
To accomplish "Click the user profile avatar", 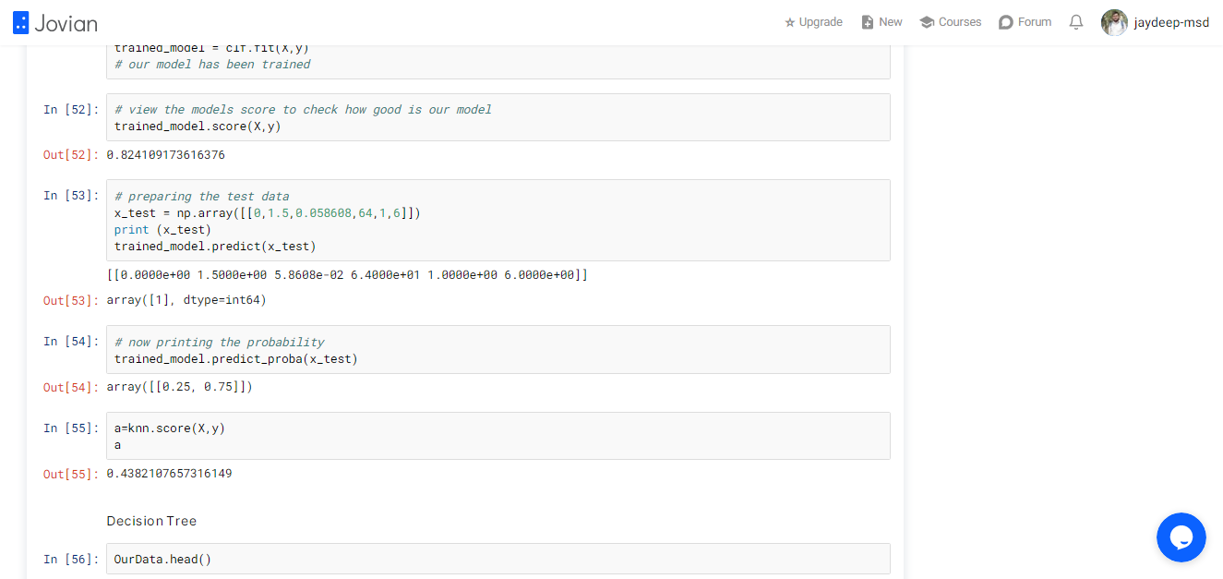I will [x=1114, y=22].
